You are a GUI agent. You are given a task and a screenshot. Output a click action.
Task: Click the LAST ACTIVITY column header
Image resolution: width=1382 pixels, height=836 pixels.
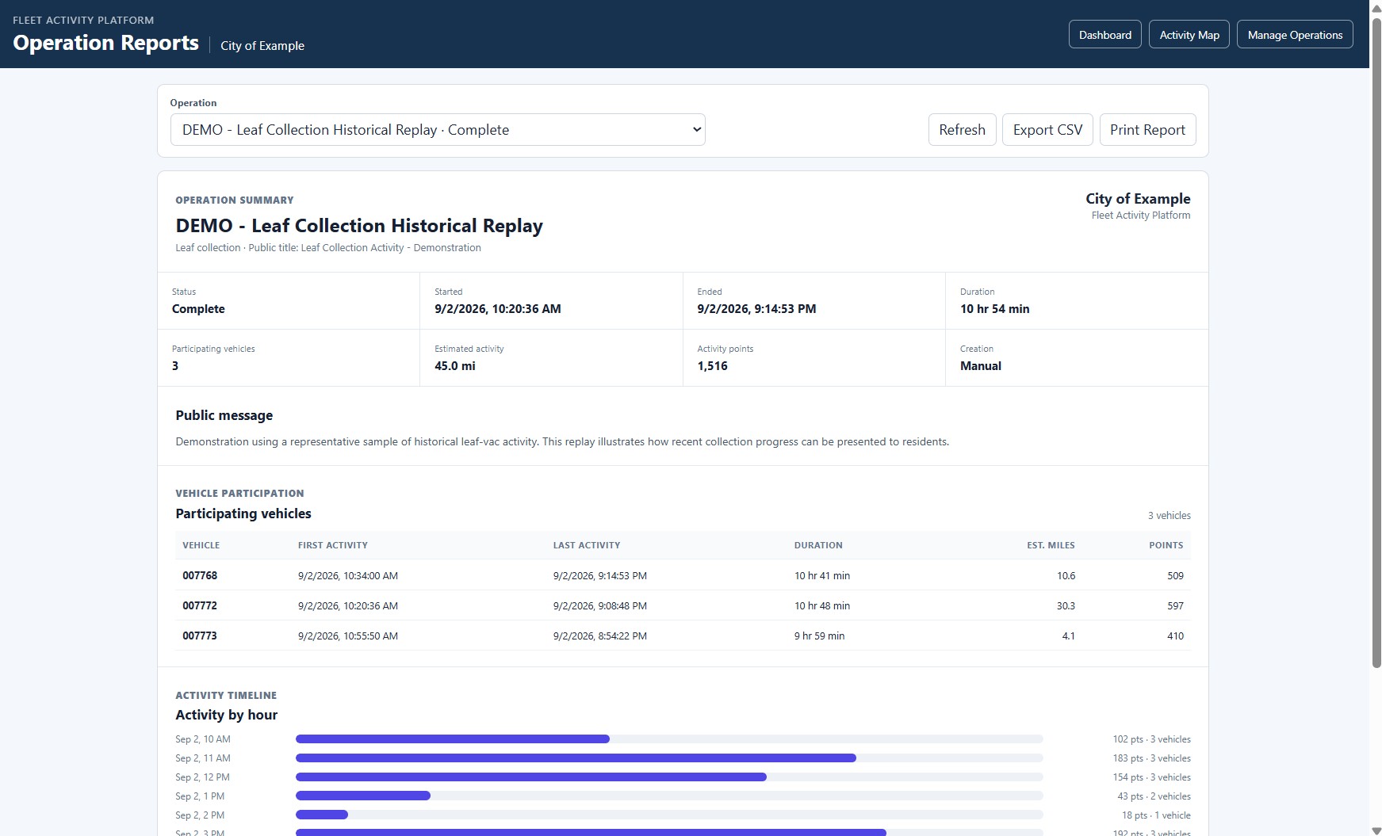click(586, 545)
